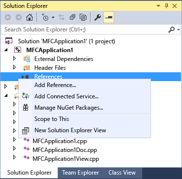Click the External Dependencies folder icon

click(x=27, y=59)
